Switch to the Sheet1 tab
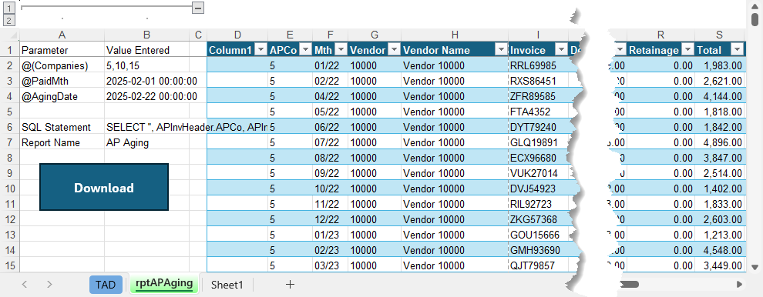Screen dimensions: 763x297 pos(227,285)
